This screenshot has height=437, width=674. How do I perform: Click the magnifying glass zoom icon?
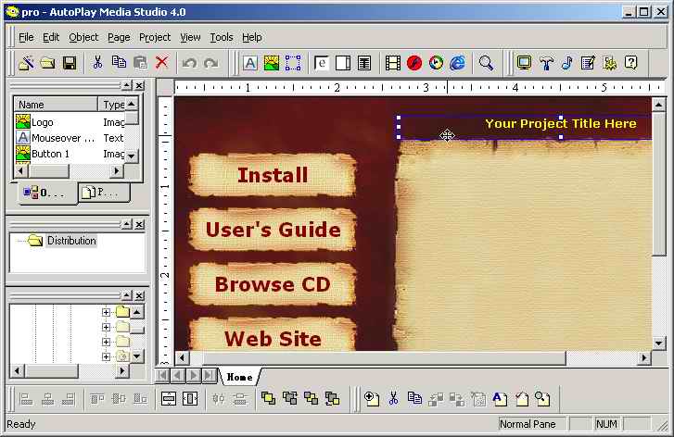pos(486,63)
